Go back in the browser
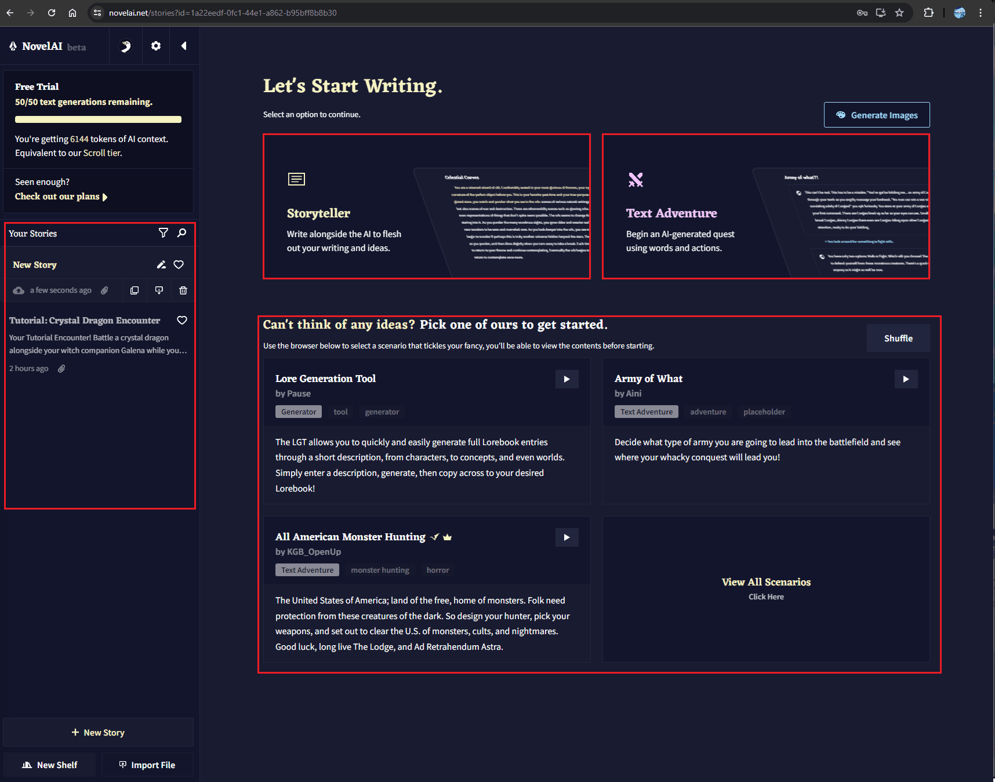Screen dimensions: 995x782 (10, 13)
